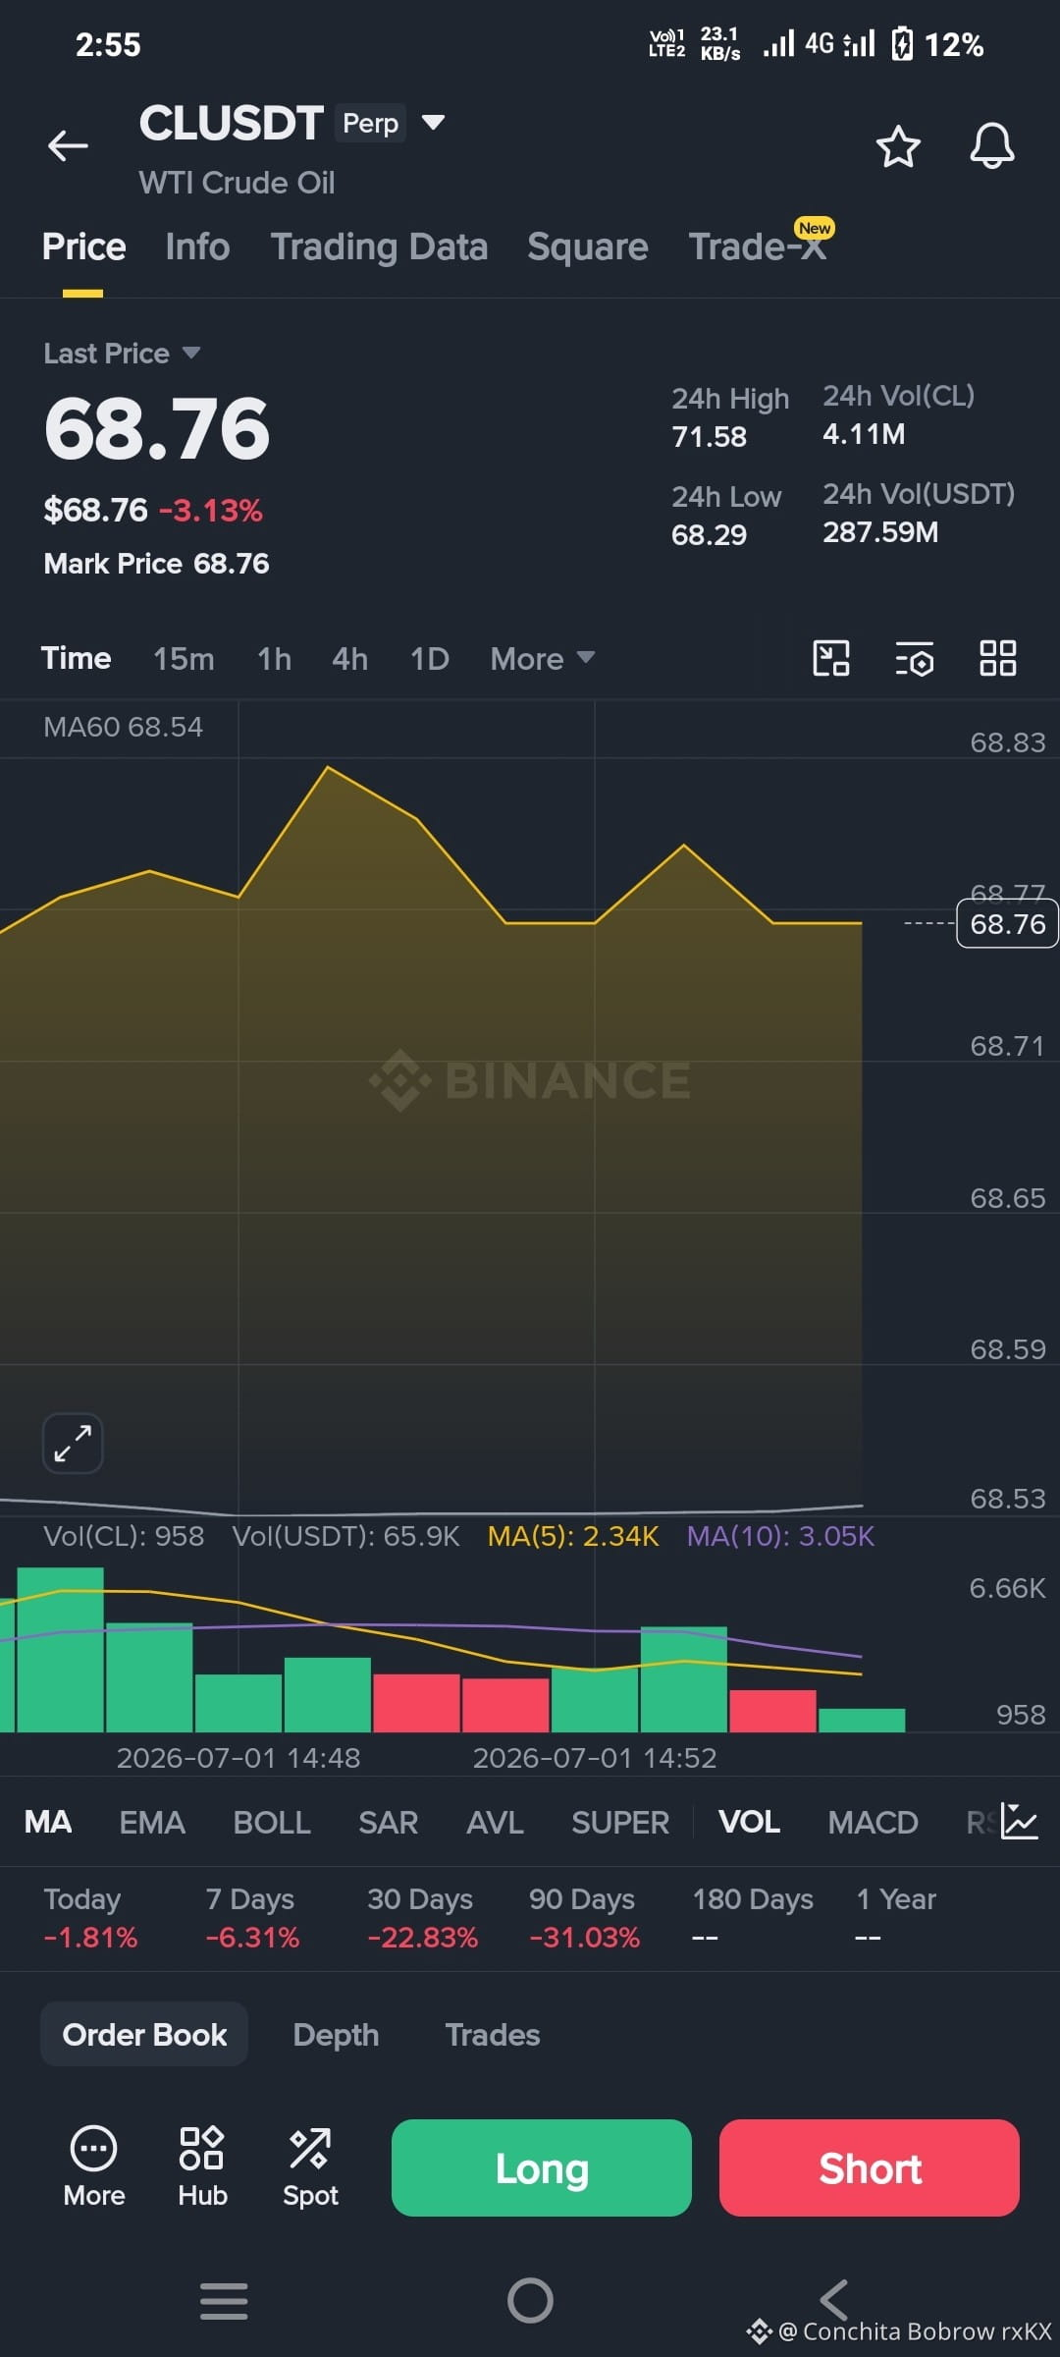1060x2357 pixels.
Task: Tap the Perp contract label
Action: point(370,123)
